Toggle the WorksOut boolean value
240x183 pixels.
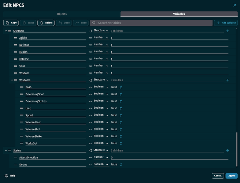121,143
